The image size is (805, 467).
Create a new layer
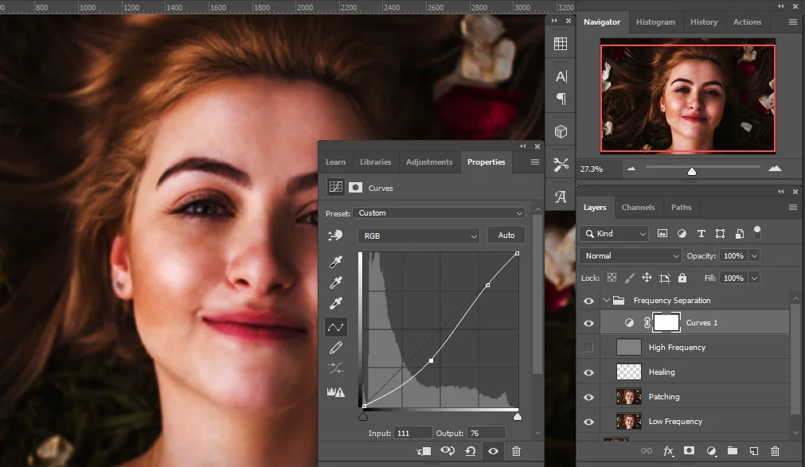tap(754, 451)
